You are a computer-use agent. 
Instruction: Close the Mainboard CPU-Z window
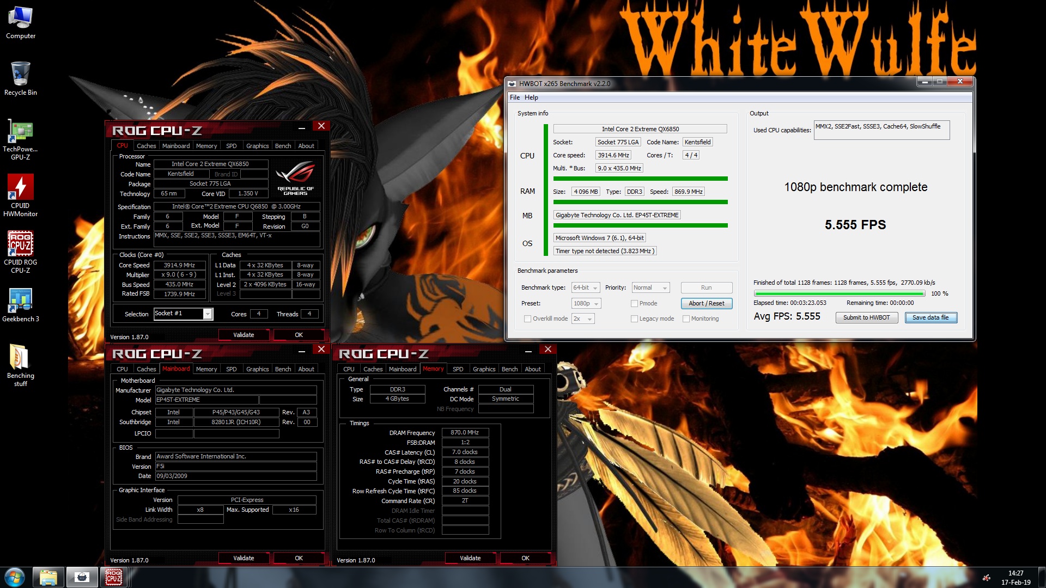pyautogui.click(x=321, y=350)
